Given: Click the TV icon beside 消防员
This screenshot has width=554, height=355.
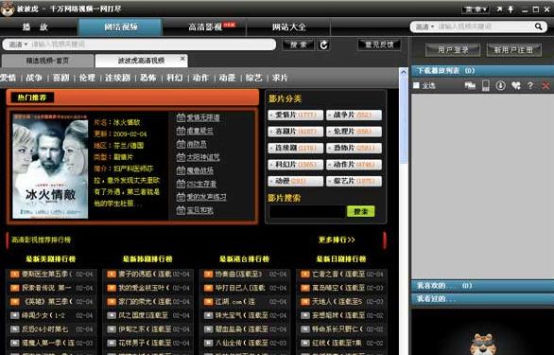Looking at the screenshot, I should tap(181, 144).
